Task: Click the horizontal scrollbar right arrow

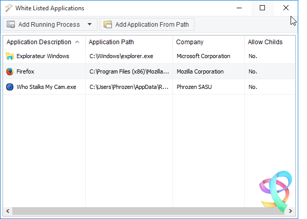Action: 291,211
